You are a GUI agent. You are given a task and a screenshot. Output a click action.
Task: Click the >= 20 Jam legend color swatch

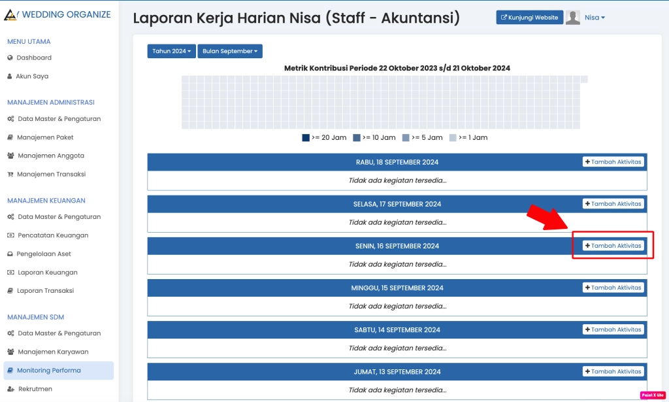pos(306,138)
